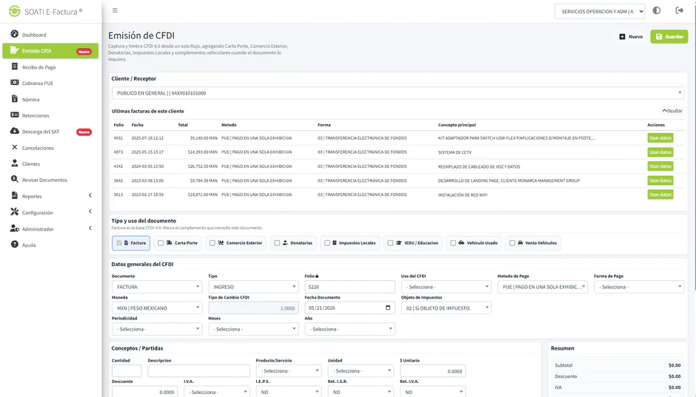Click the Nuevo button

point(631,36)
